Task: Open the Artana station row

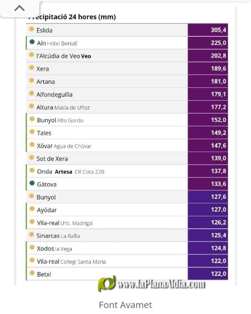Action: pyautogui.click(x=127, y=81)
